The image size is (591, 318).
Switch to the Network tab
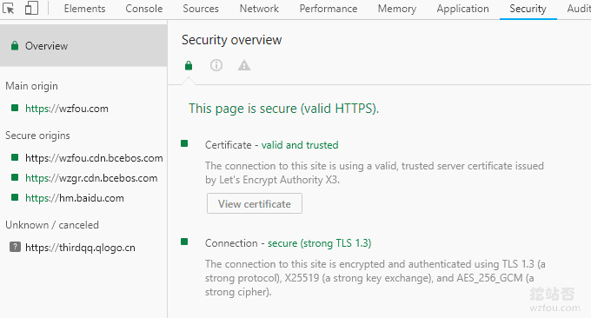coord(259,9)
